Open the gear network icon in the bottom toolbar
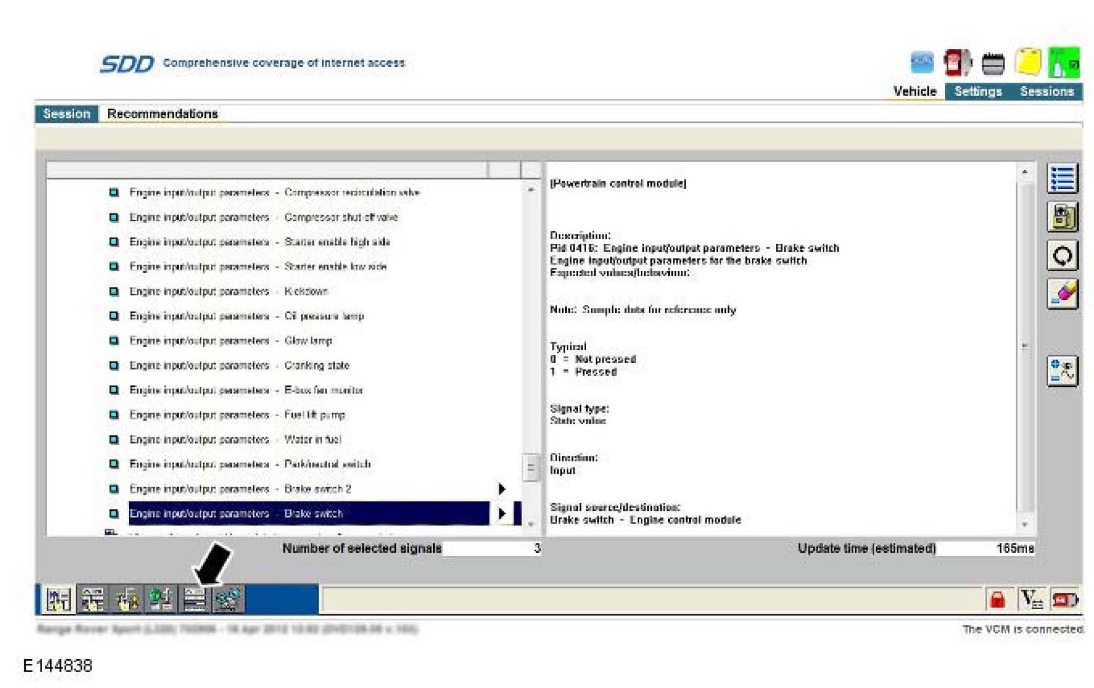The width and height of the screenshot is (1094, 688). 228,599
